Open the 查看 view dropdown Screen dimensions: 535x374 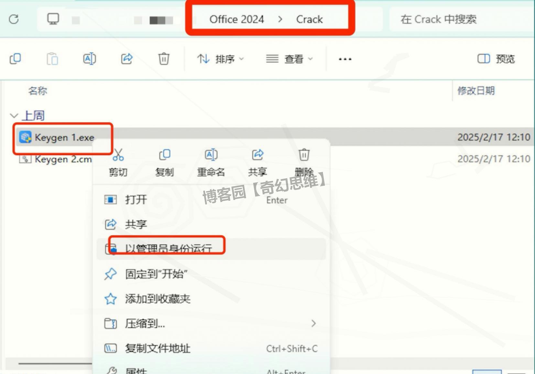click(x=289, y=59)
